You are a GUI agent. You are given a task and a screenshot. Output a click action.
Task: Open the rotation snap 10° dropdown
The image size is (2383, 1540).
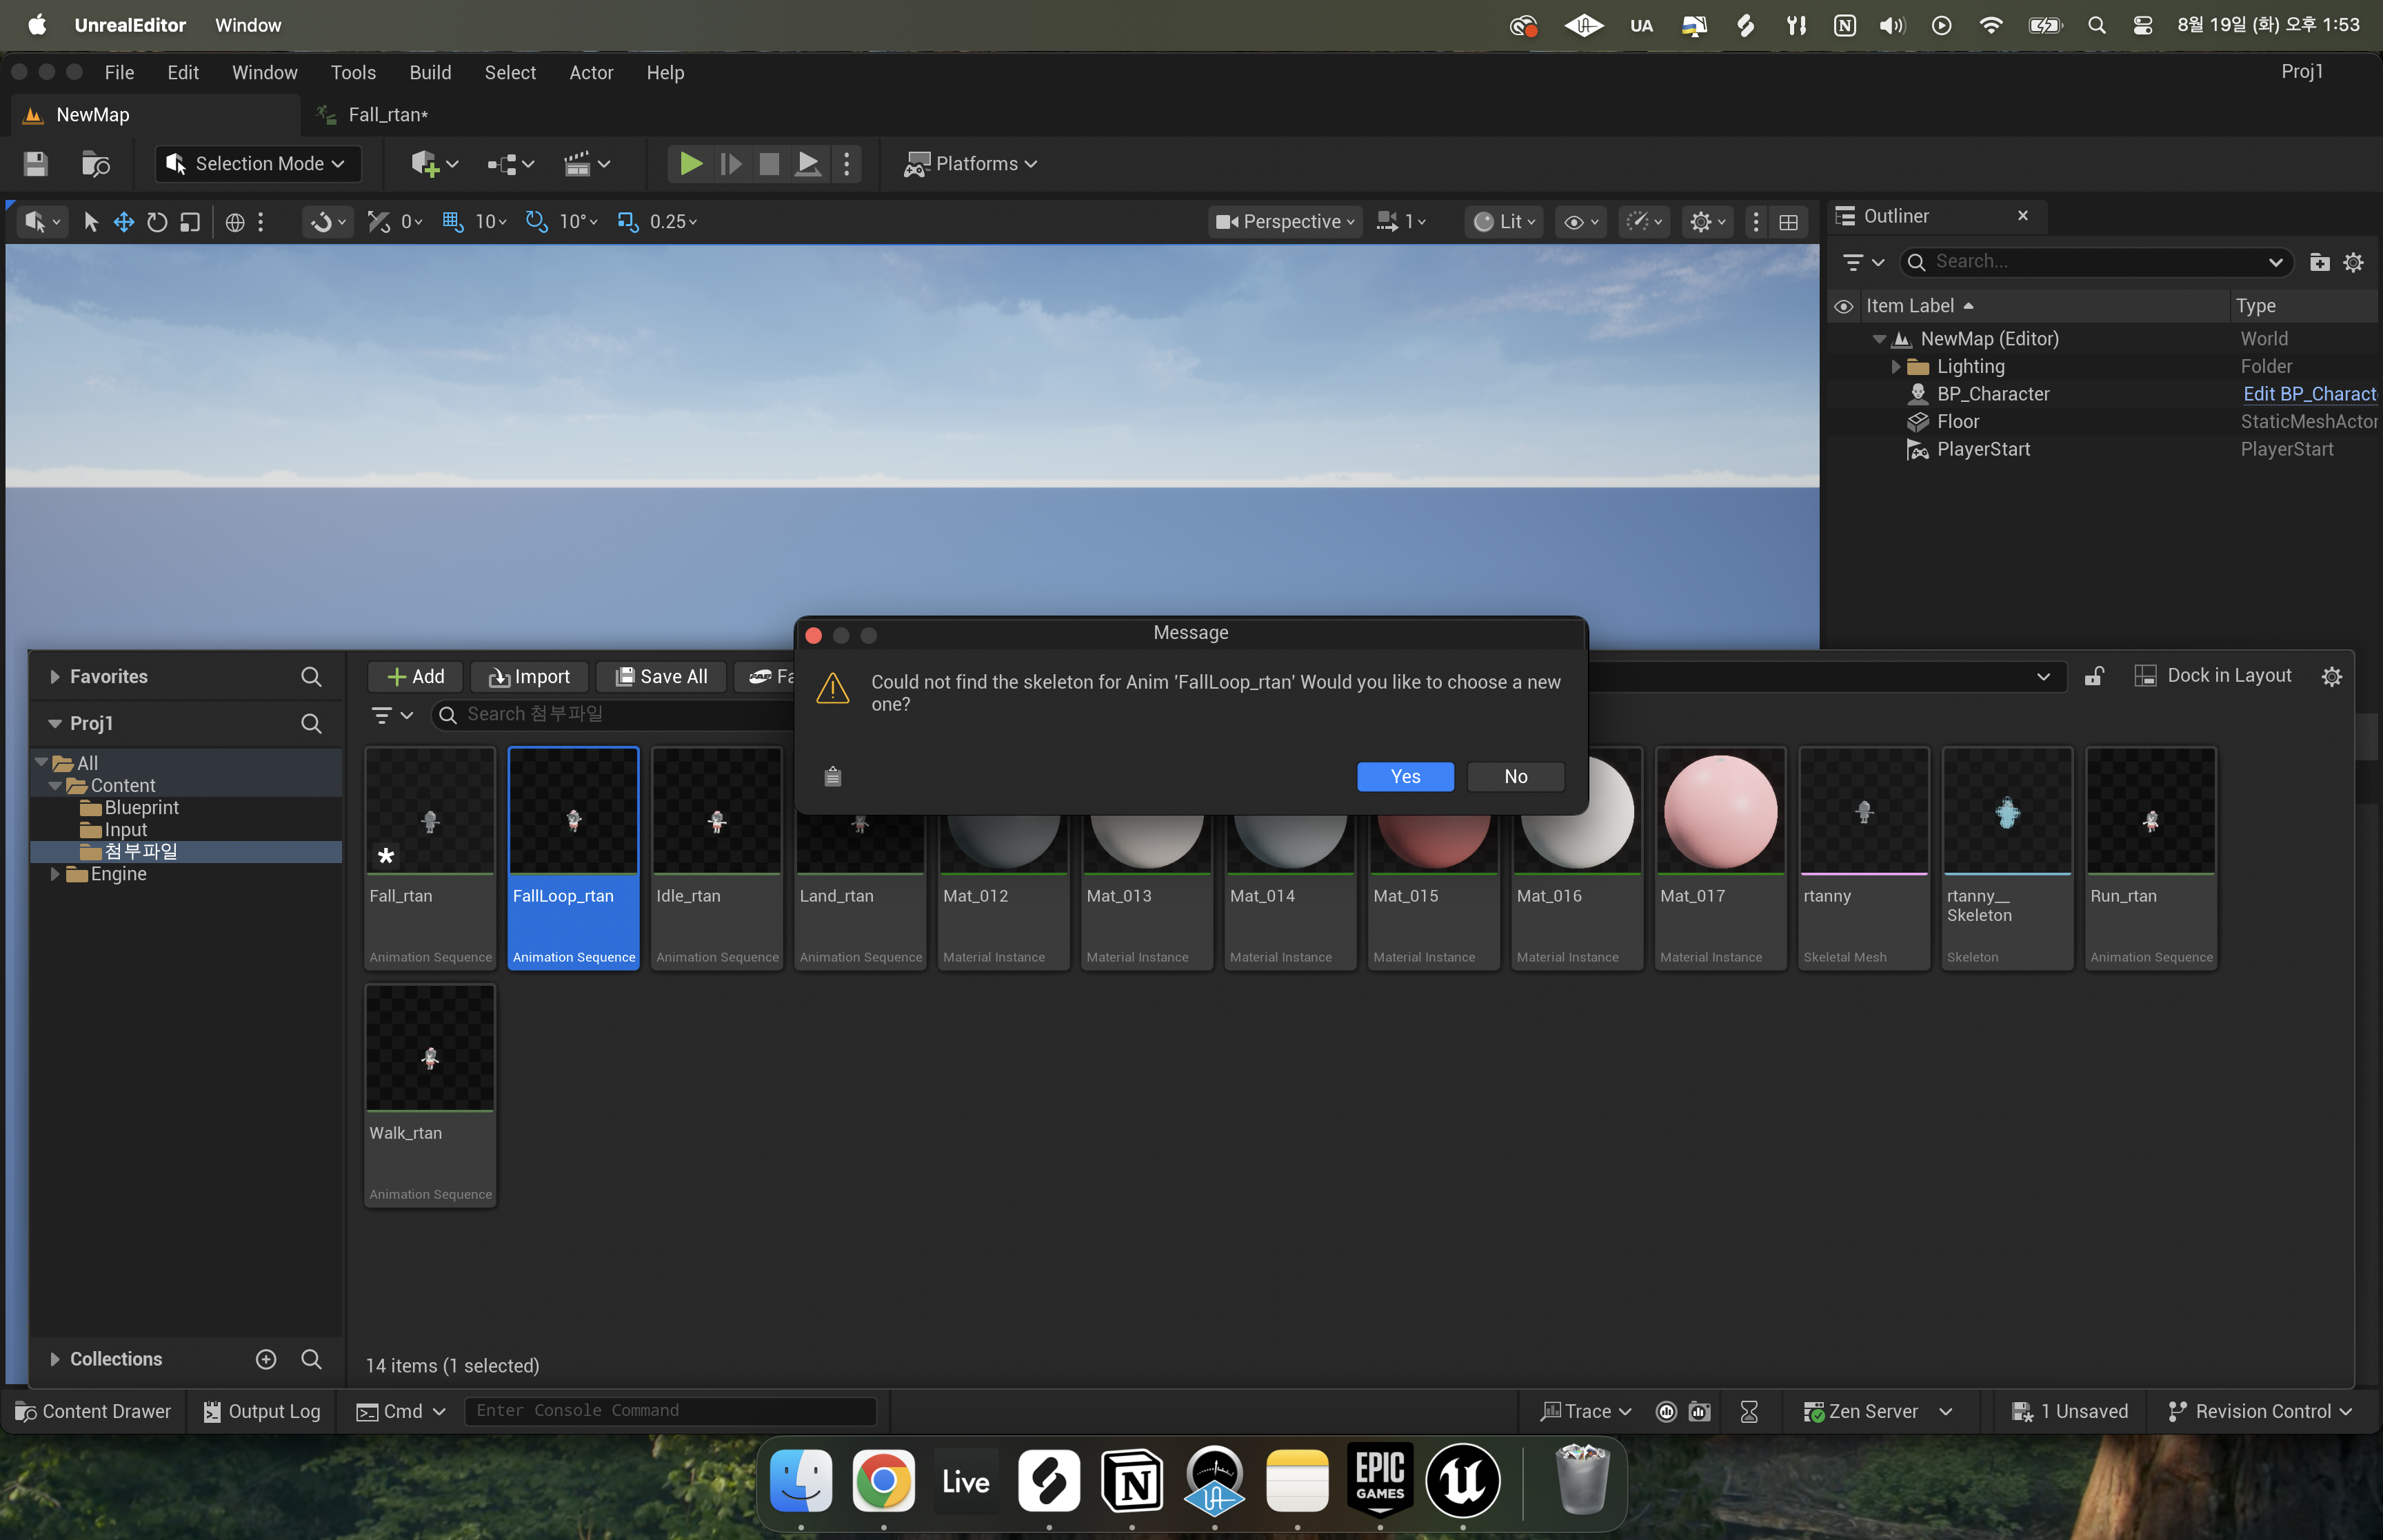point(578,222)
